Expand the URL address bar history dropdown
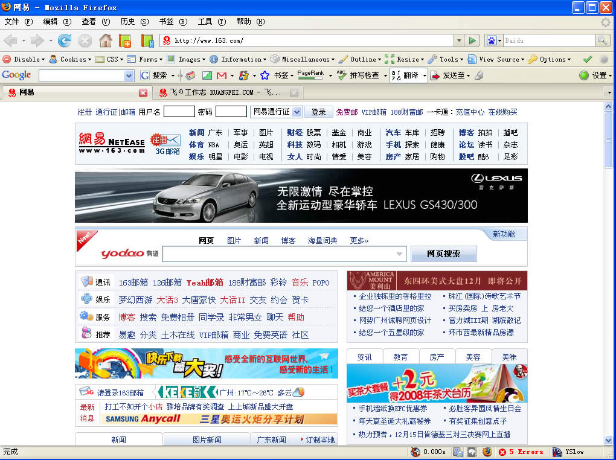616x460 pixels. click(x=458, y=40)
